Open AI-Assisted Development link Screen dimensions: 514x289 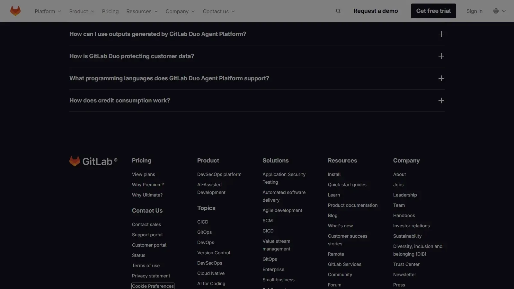[211, 188]
